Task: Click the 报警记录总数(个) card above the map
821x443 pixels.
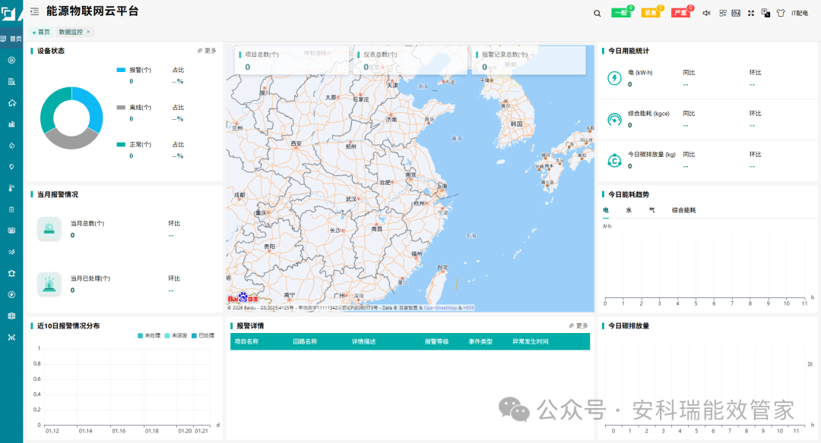Action: (x=529, y=60)
